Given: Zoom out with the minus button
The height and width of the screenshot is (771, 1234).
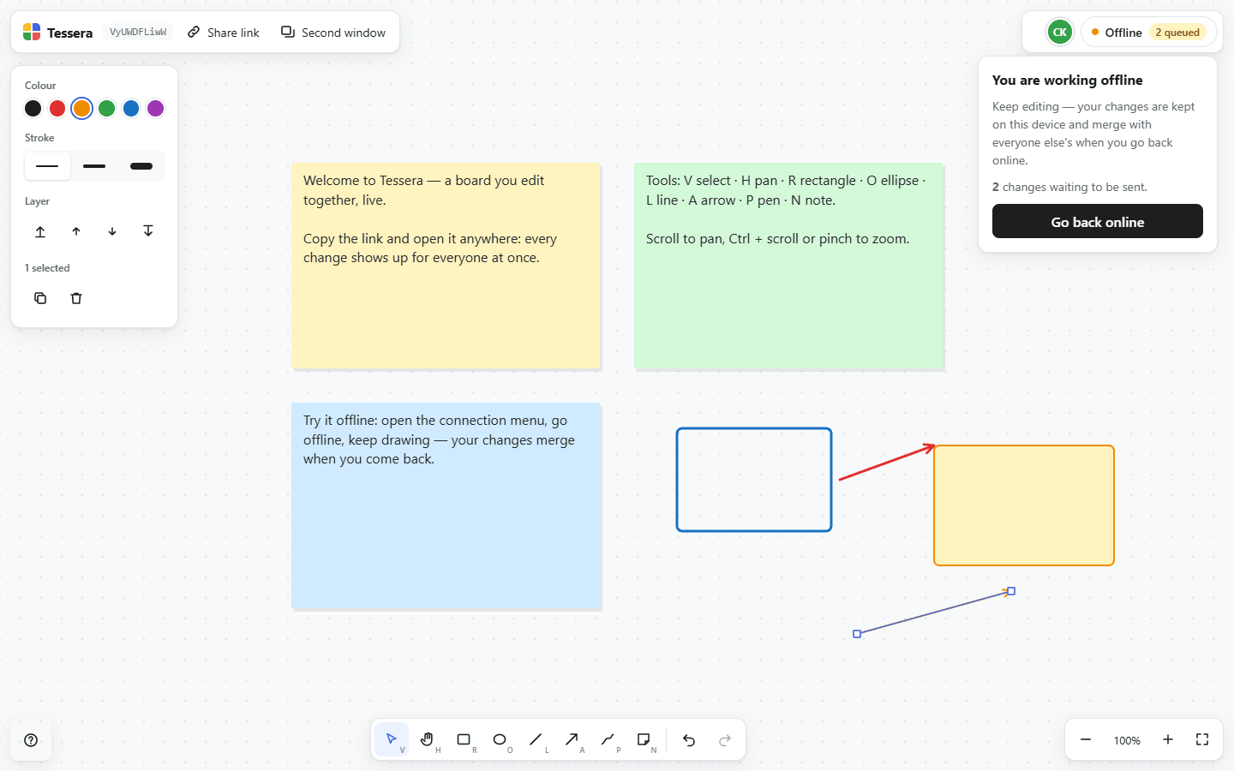Looking at the screenshot, I should click(x=1086, y=740).
